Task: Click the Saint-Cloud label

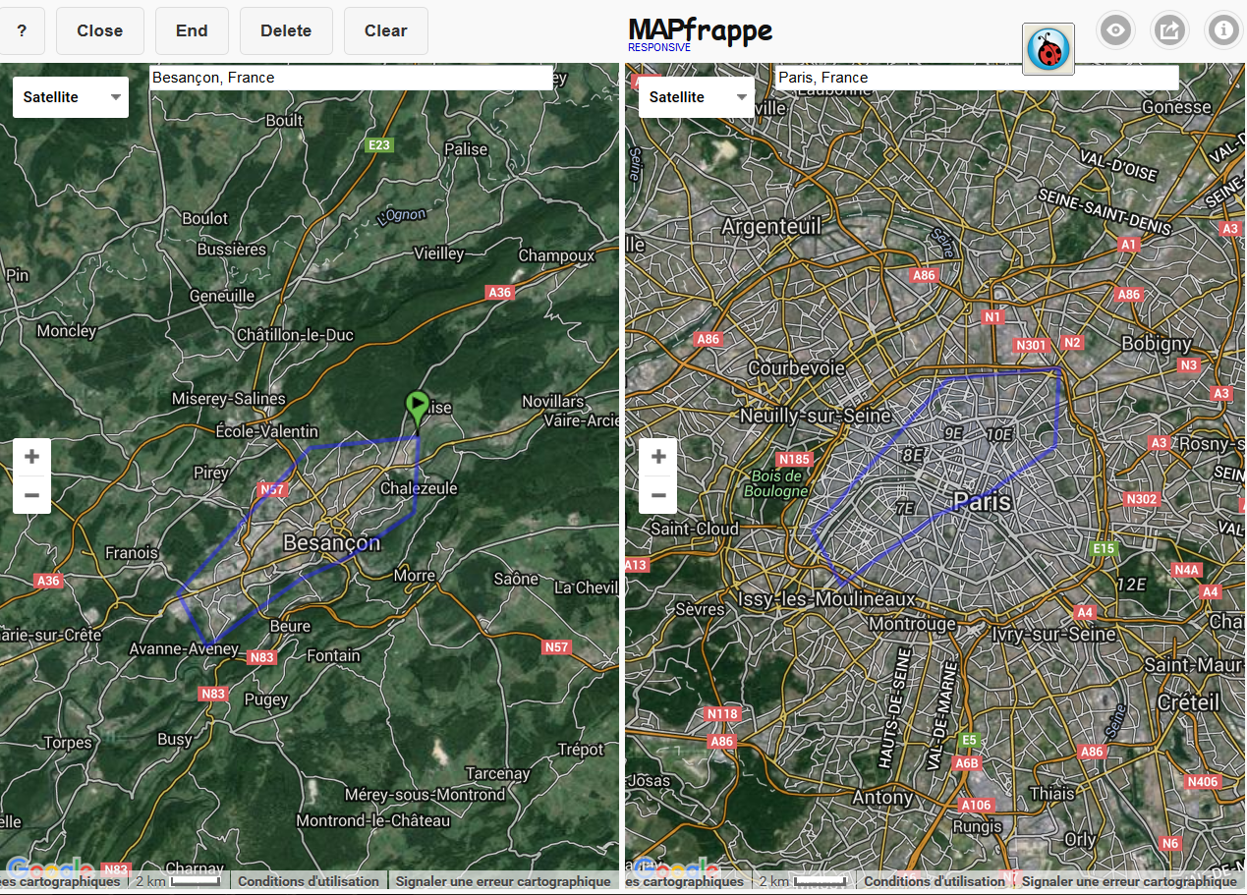Action: pyautogui.click(x=695, y=529)
